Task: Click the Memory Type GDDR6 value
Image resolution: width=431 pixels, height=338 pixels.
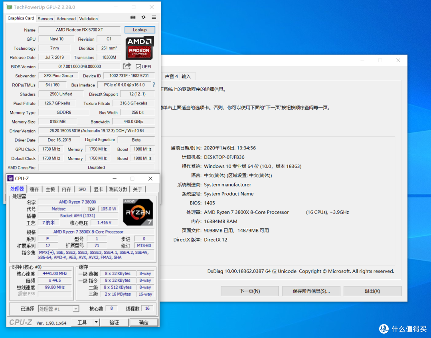Action: (x=64, y=112)
